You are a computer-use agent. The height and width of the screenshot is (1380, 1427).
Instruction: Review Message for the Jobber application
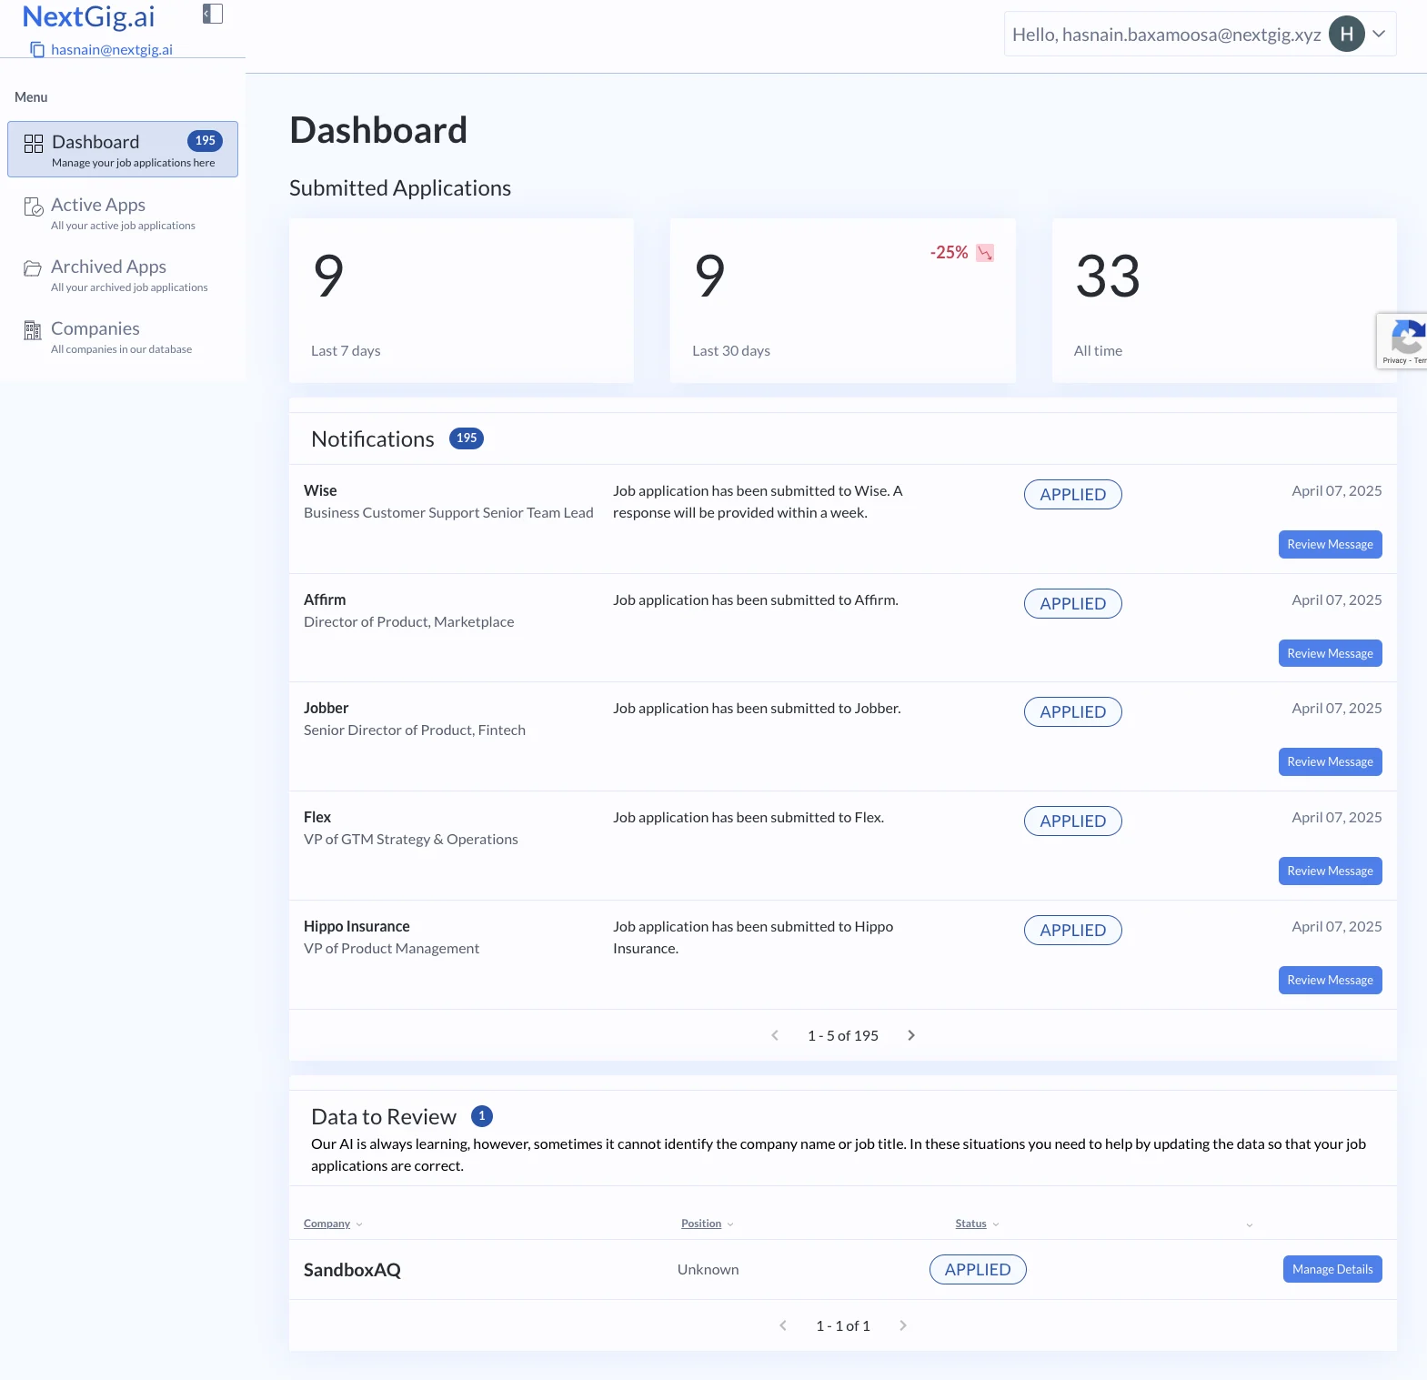pos(1330,761)
